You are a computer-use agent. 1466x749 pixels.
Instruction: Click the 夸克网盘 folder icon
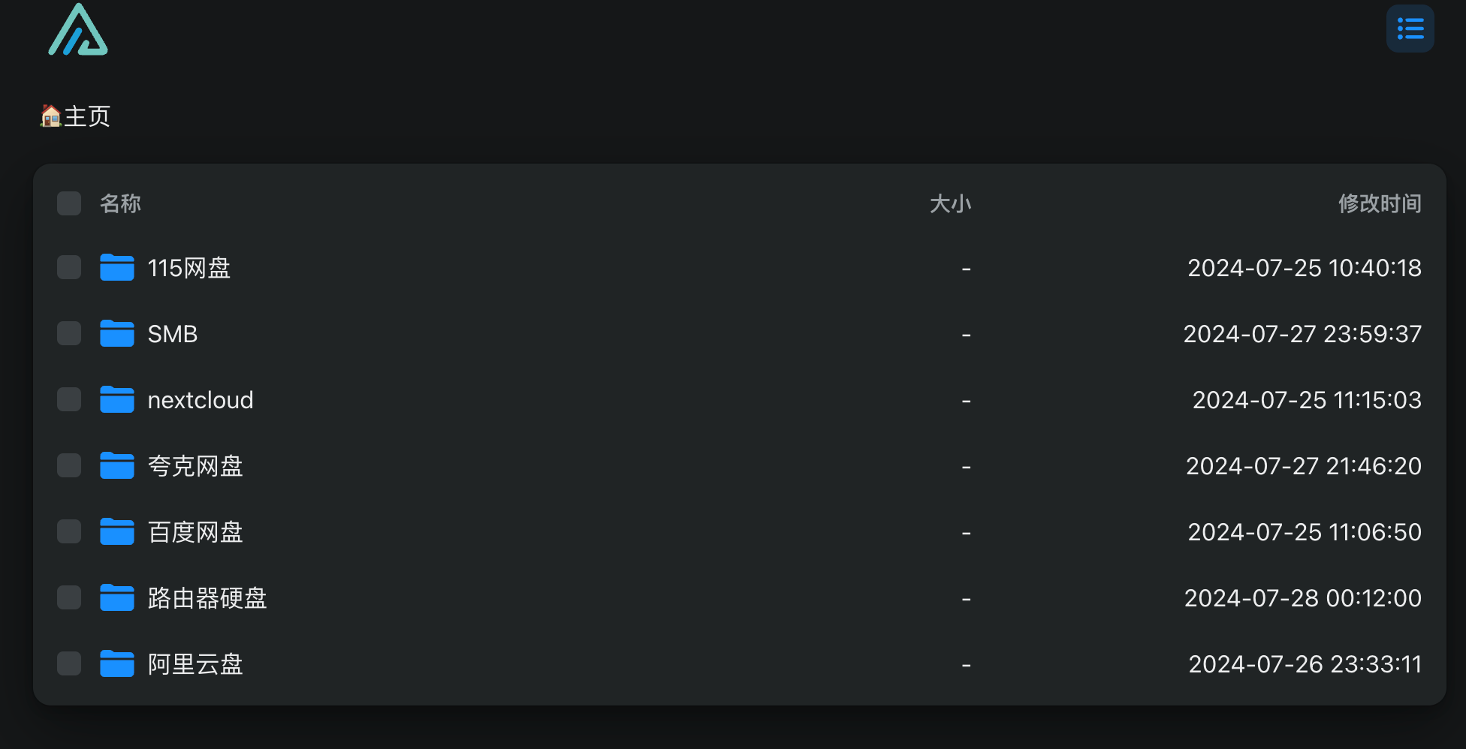click(x=117, y=465)
